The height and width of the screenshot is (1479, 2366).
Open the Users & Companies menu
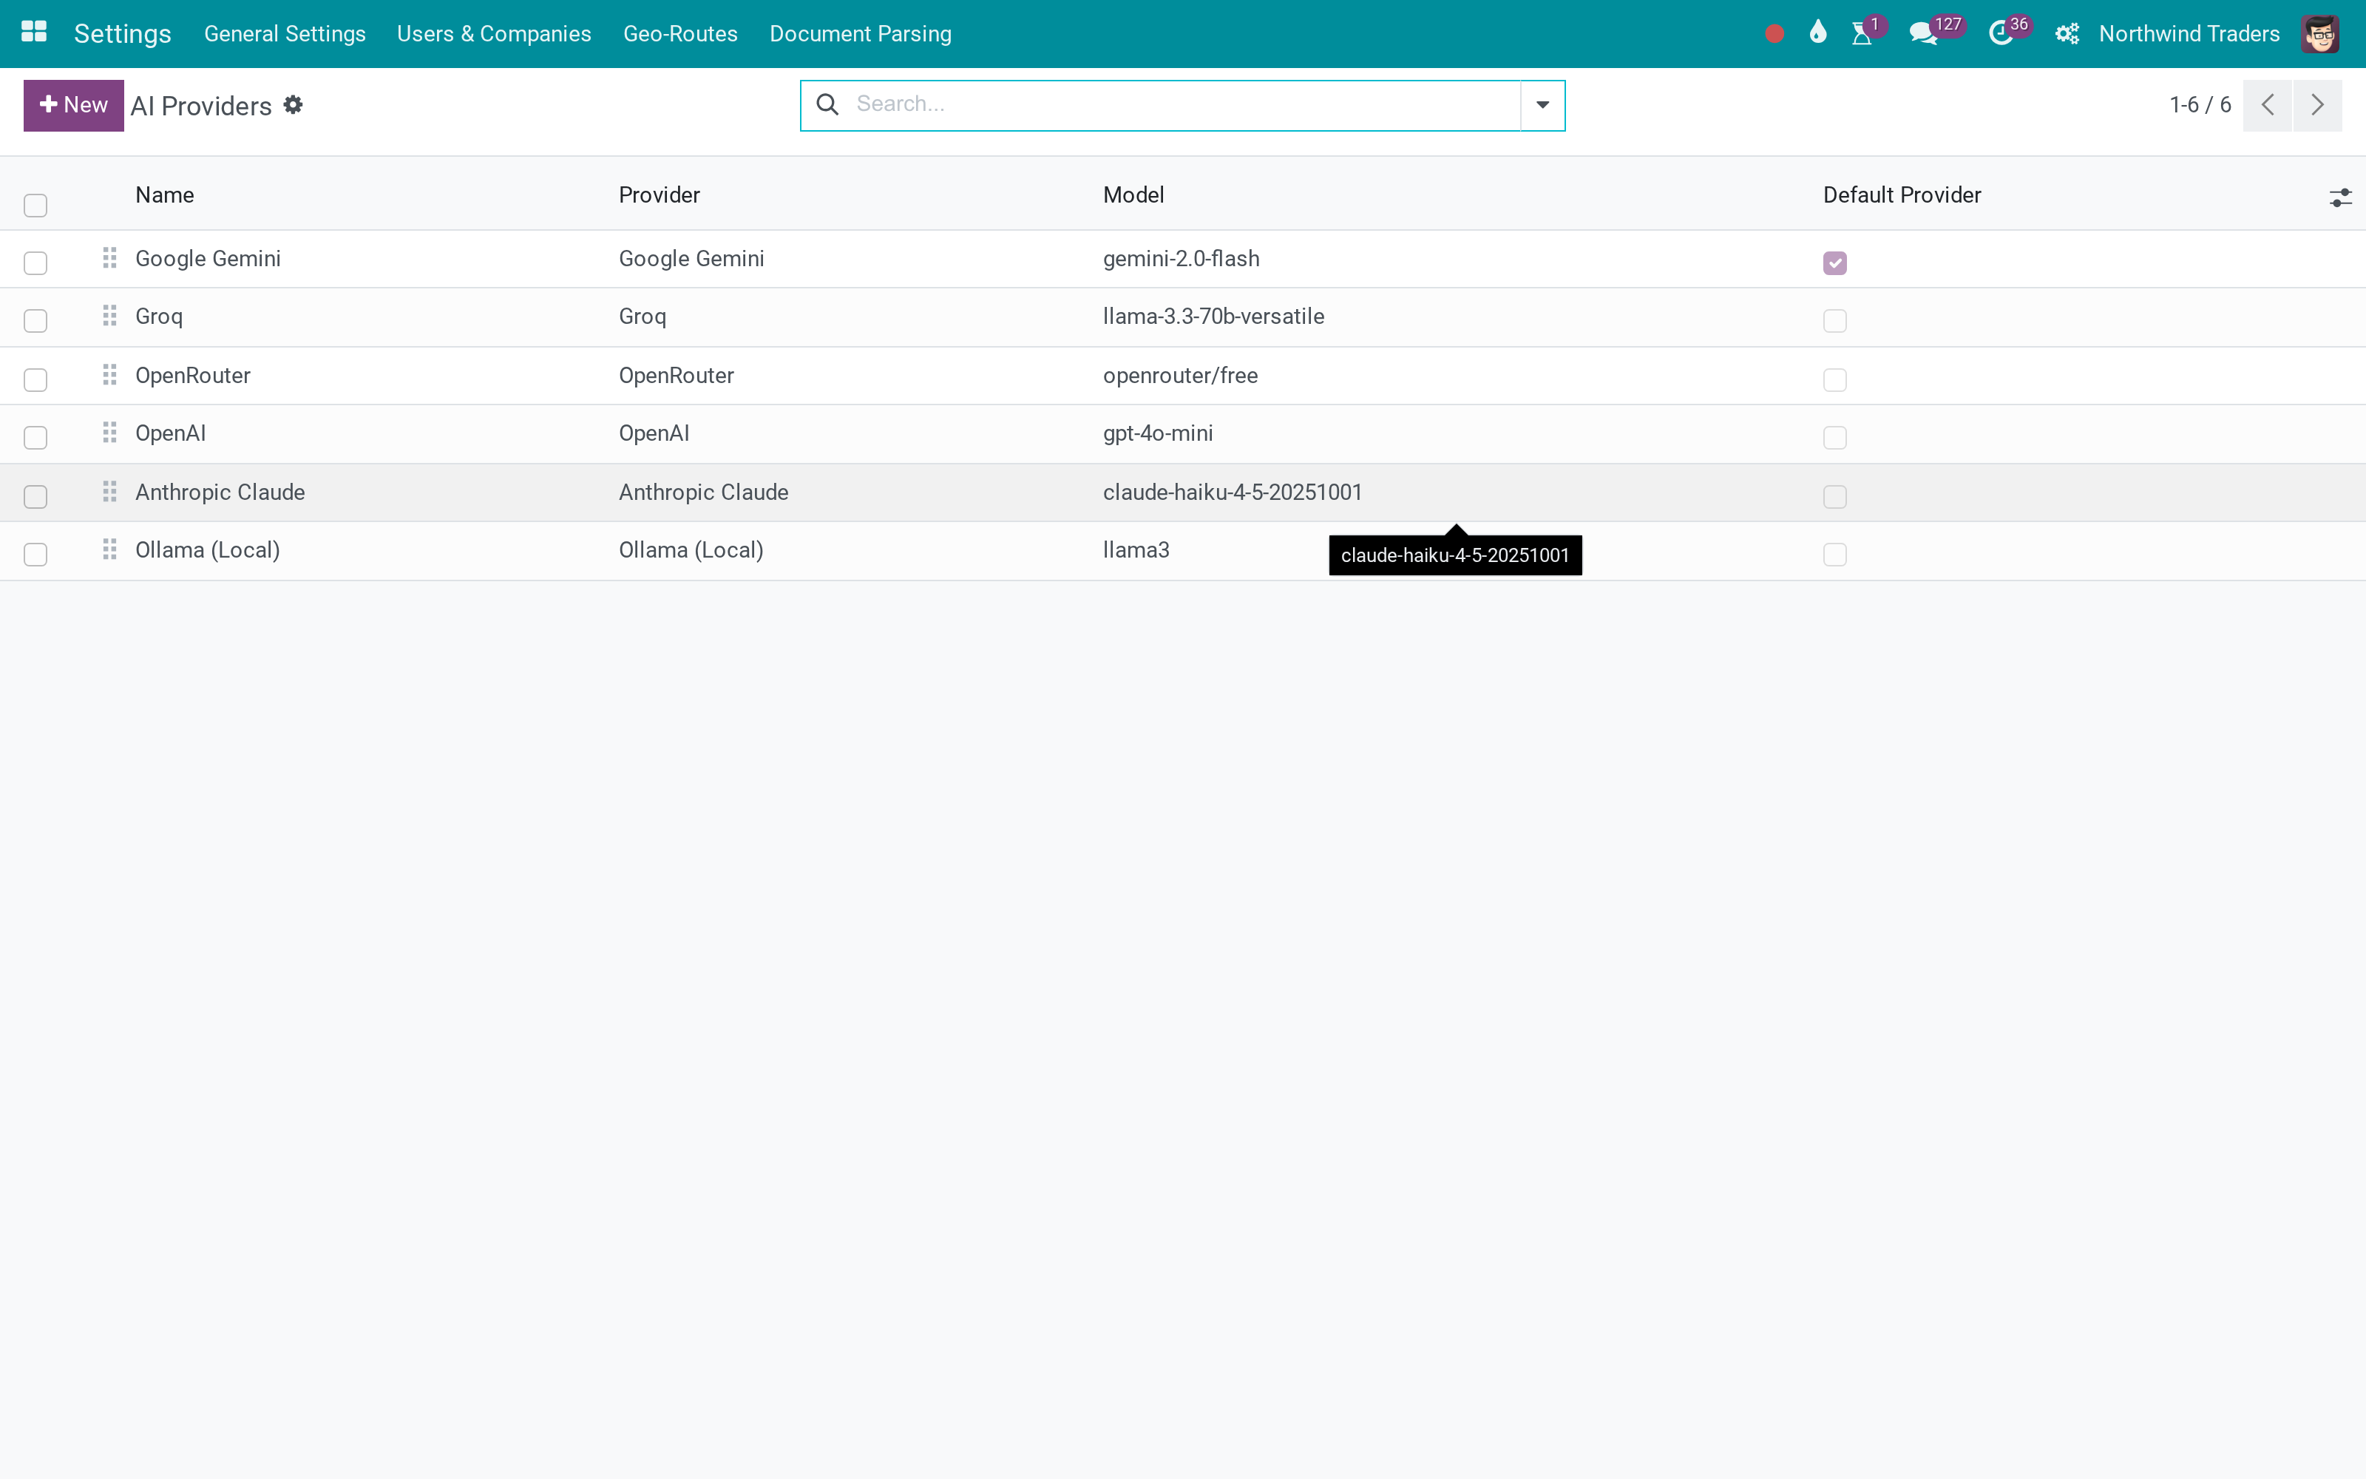coord(494,34)
